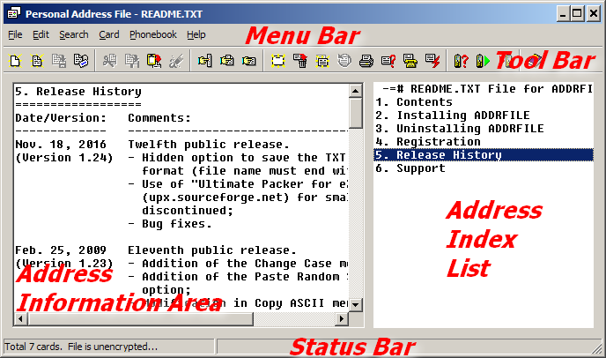Click the 'Nov. 18, 2016' date text
606x358 pixels.
[60, 145]
